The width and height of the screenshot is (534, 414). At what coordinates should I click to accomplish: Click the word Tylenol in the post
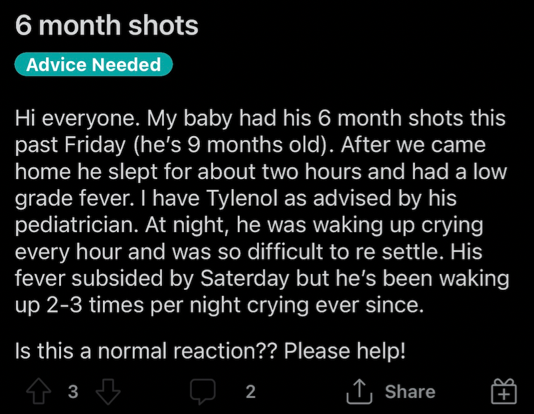pyautogui.click(x=242, y=198)
